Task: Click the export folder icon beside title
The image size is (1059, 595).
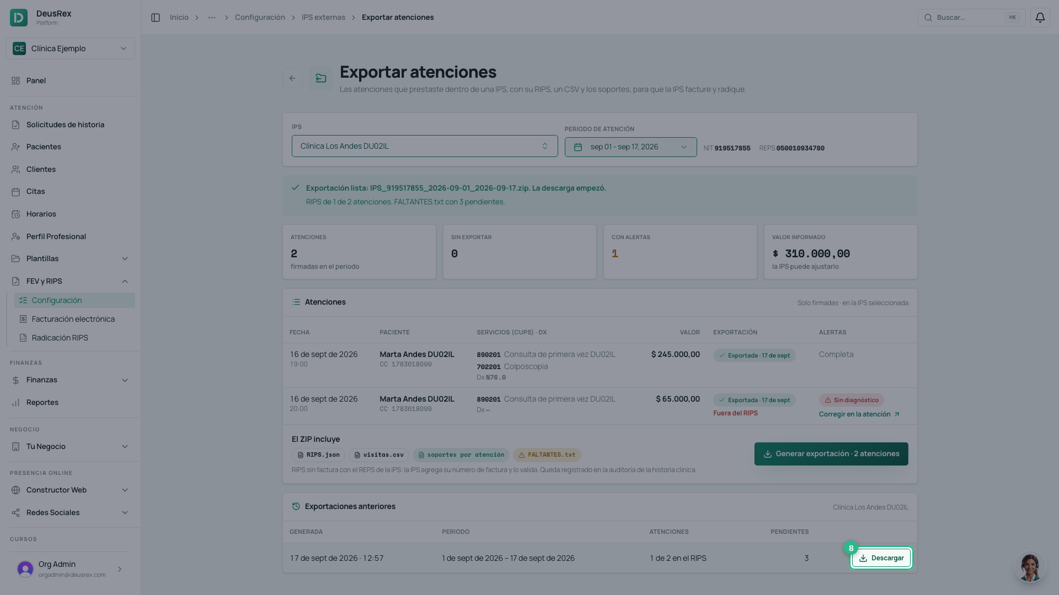Action: pyautogui.click(x=321, y=78)
